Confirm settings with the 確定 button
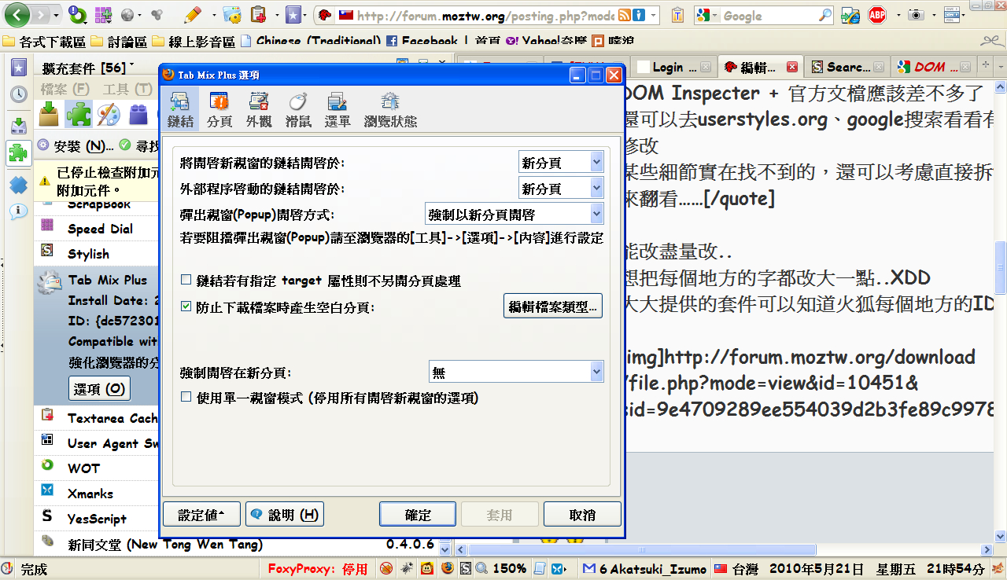Viewport: 1007px width, 580px height. [418, 515]
